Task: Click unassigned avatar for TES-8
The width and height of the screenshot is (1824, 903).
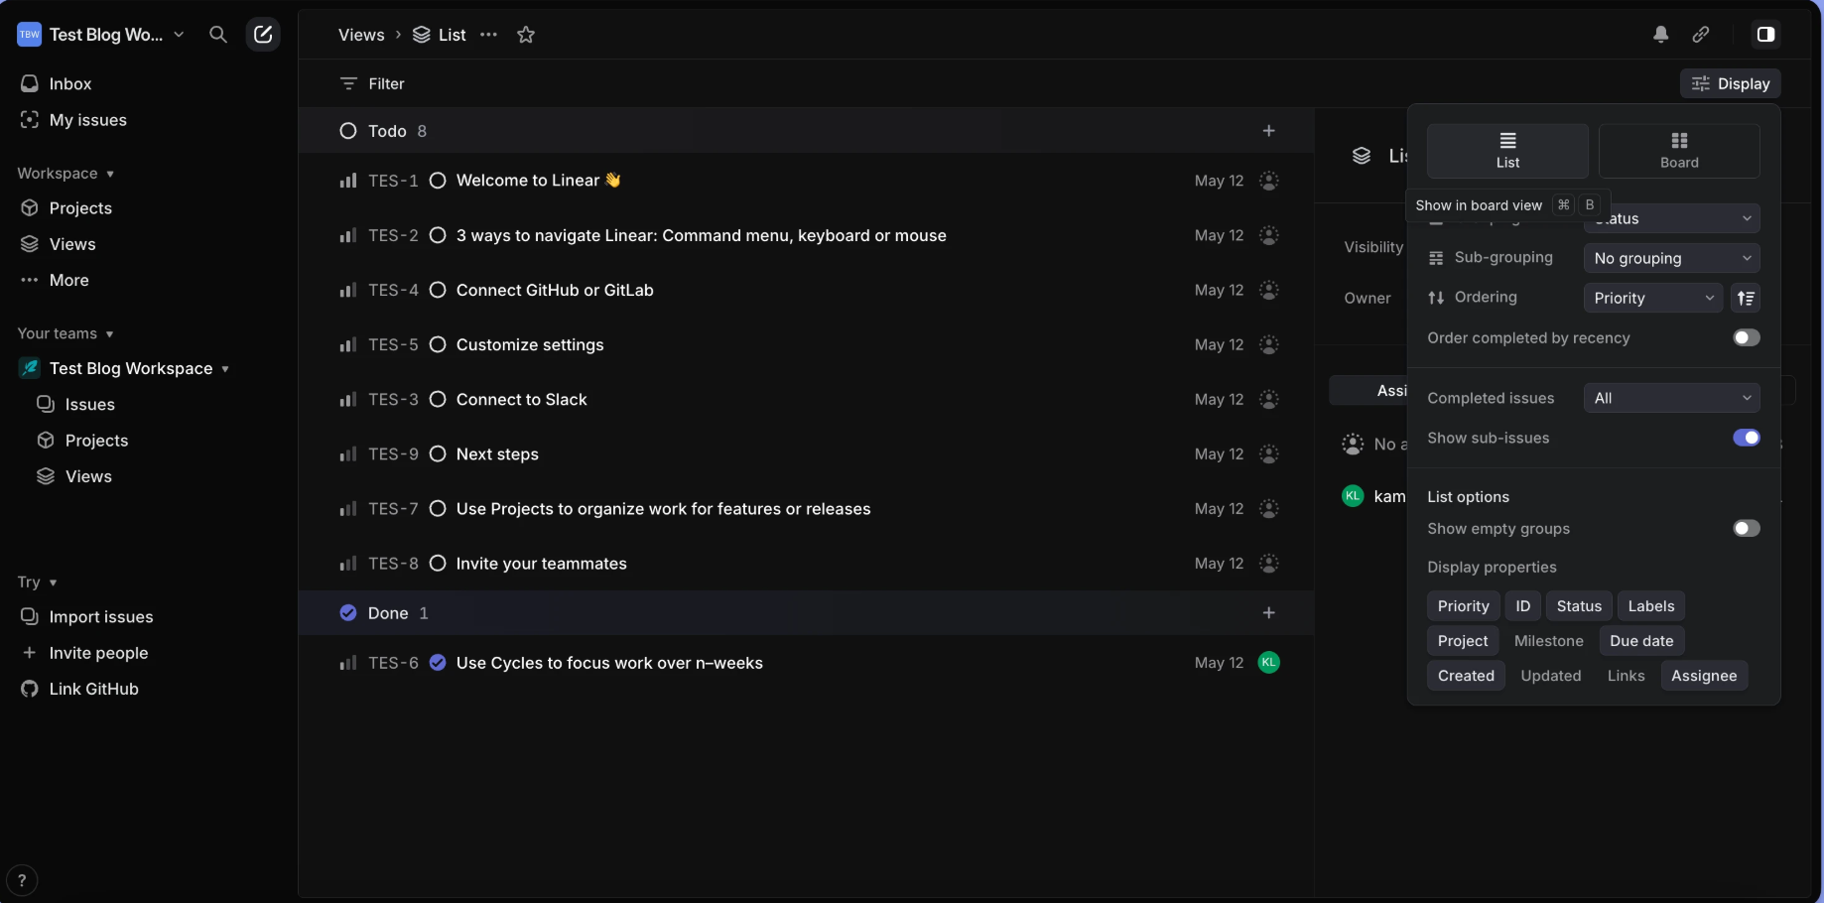Action: point(1268,563)
